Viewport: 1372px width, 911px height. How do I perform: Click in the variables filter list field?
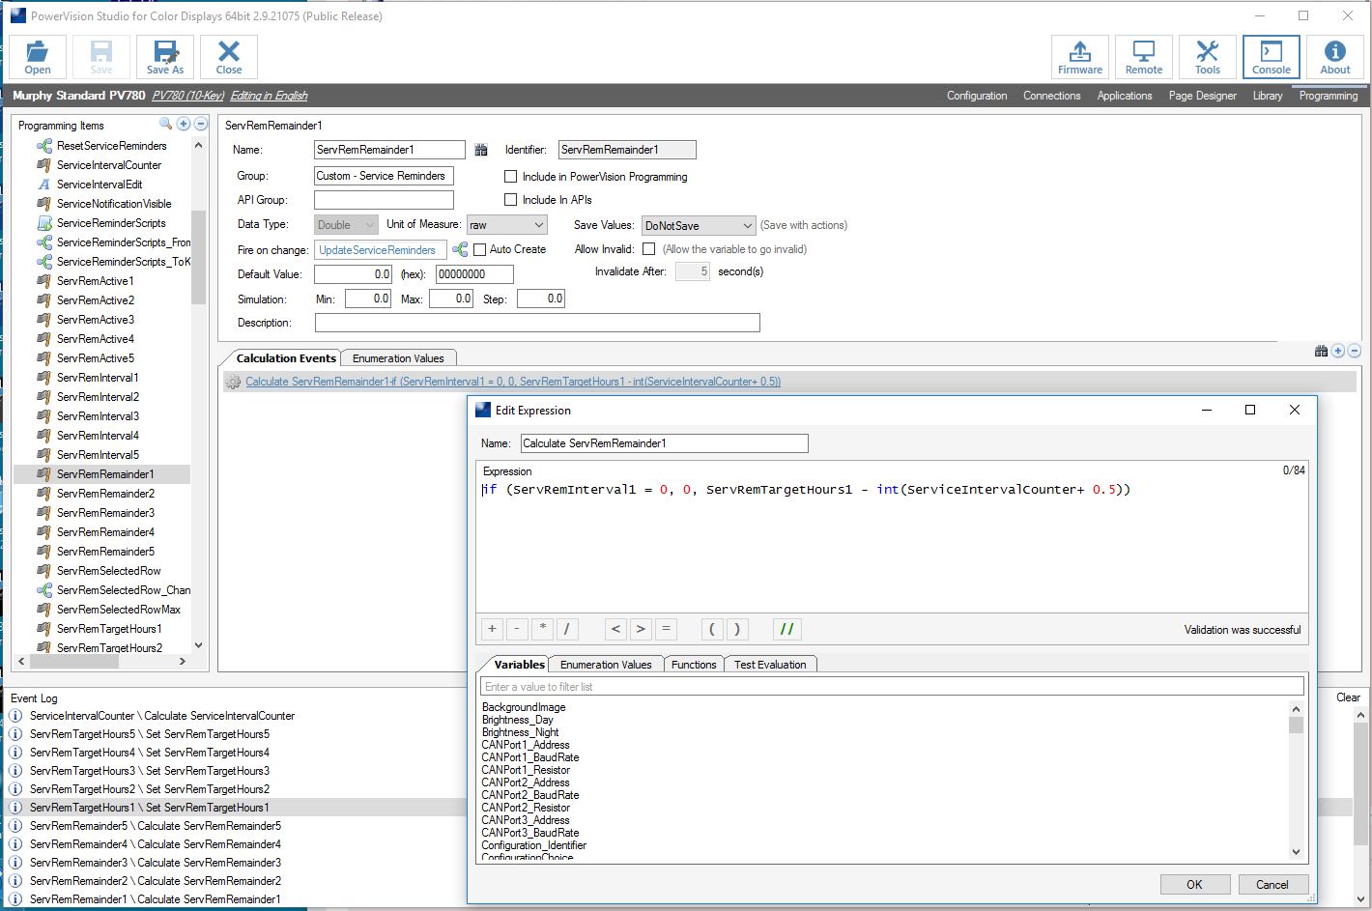click(x=892, y=687)
